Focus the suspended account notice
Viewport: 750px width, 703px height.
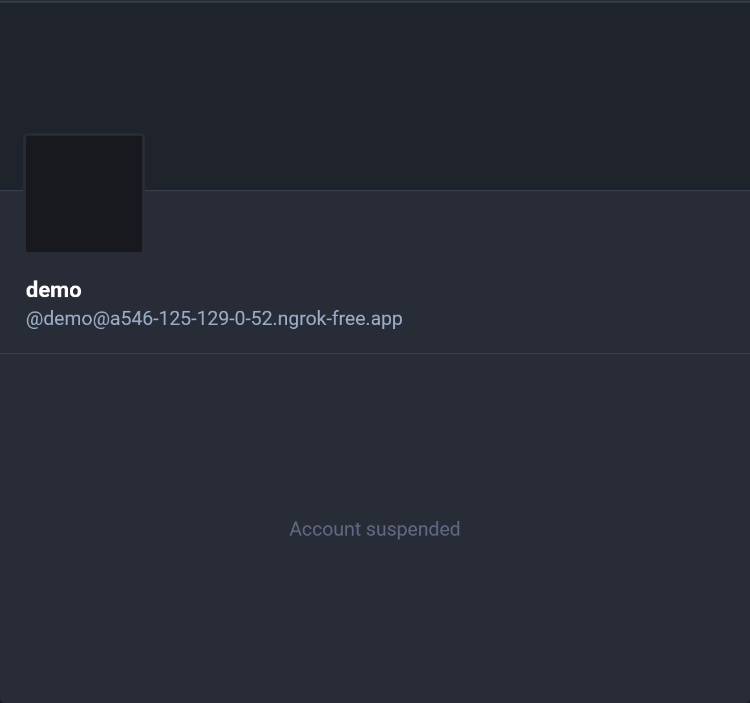pyautogui.click(x=375, y=529)
